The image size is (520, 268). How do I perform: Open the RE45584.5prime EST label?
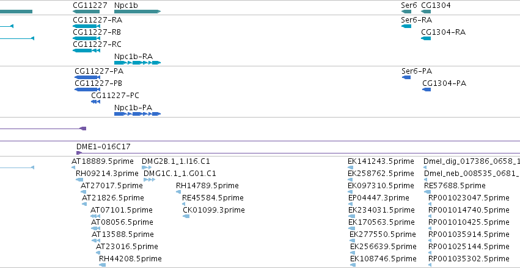tap(213, 197)
